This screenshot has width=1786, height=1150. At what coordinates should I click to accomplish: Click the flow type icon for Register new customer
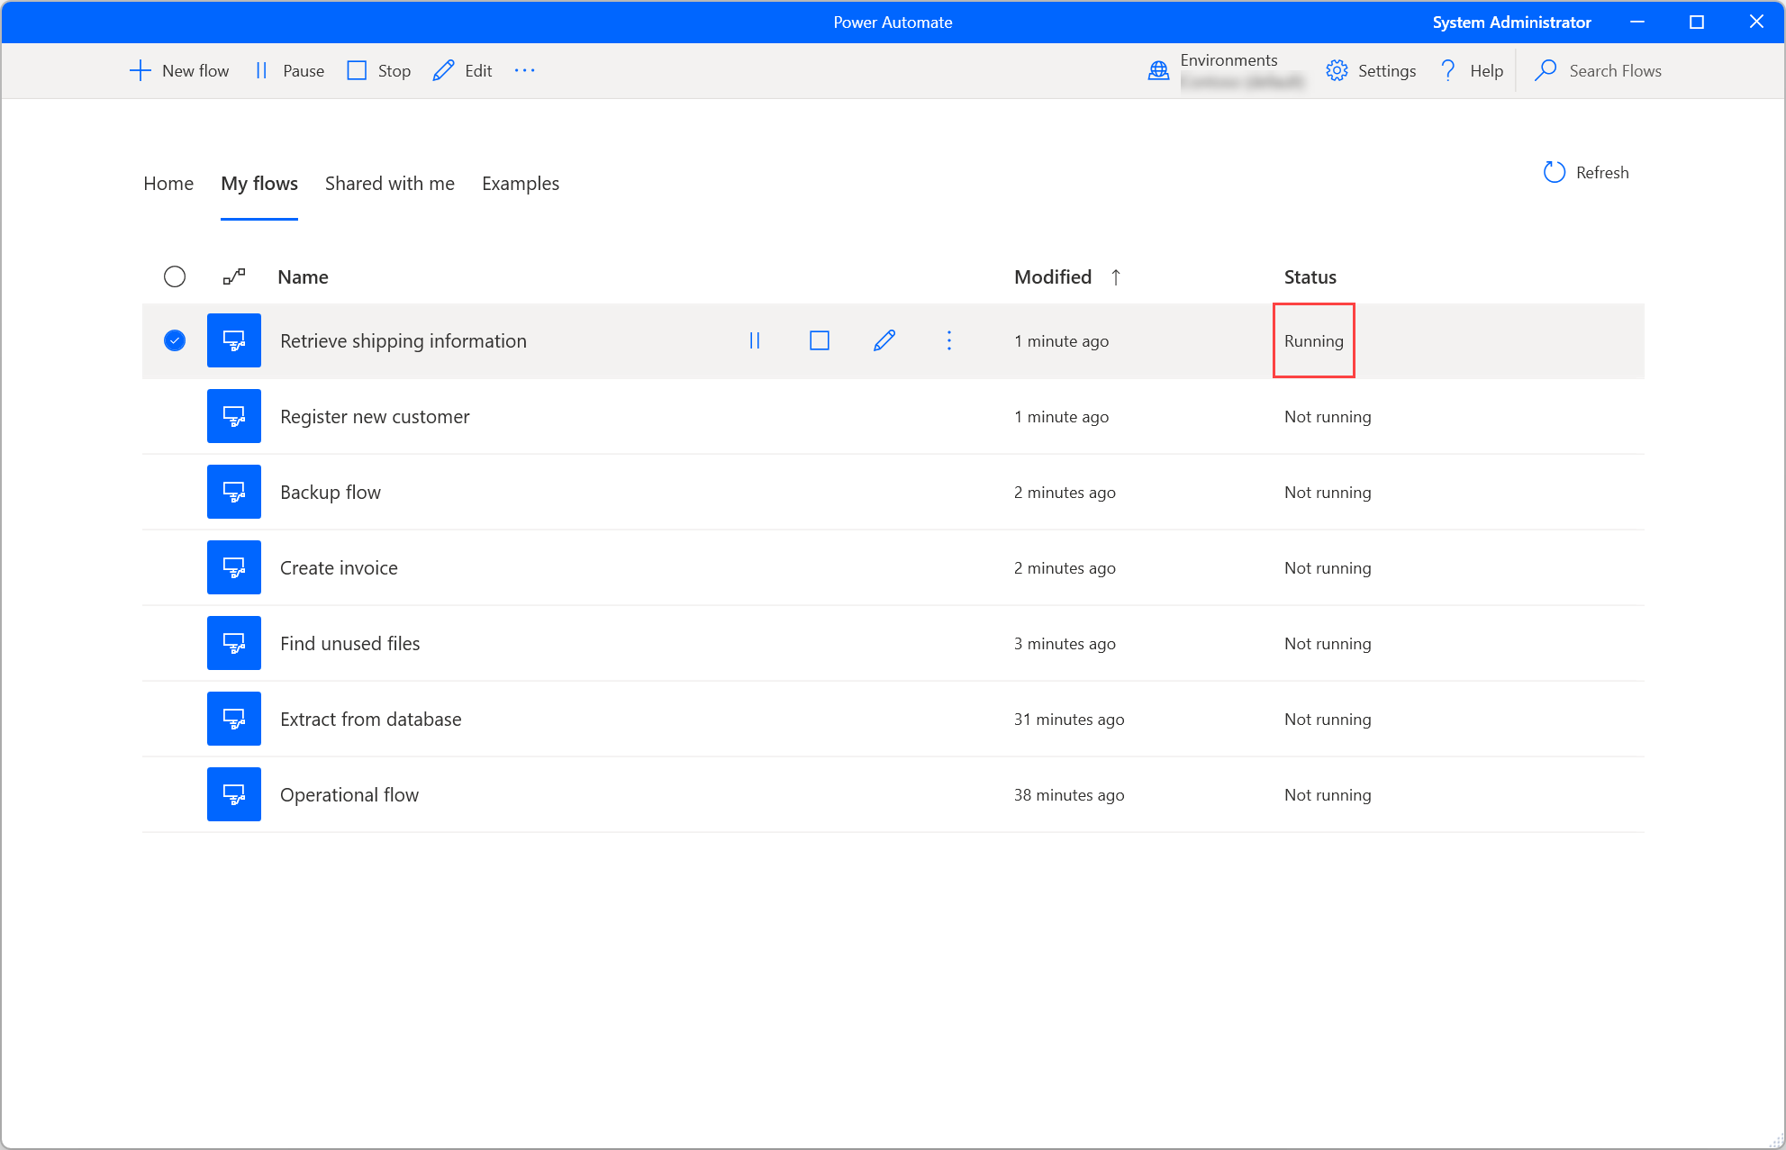[234, 416]
